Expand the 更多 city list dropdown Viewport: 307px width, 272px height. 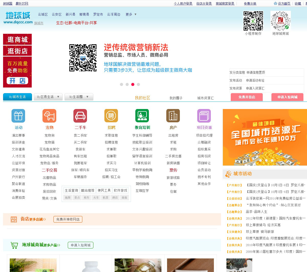point(131,15)
